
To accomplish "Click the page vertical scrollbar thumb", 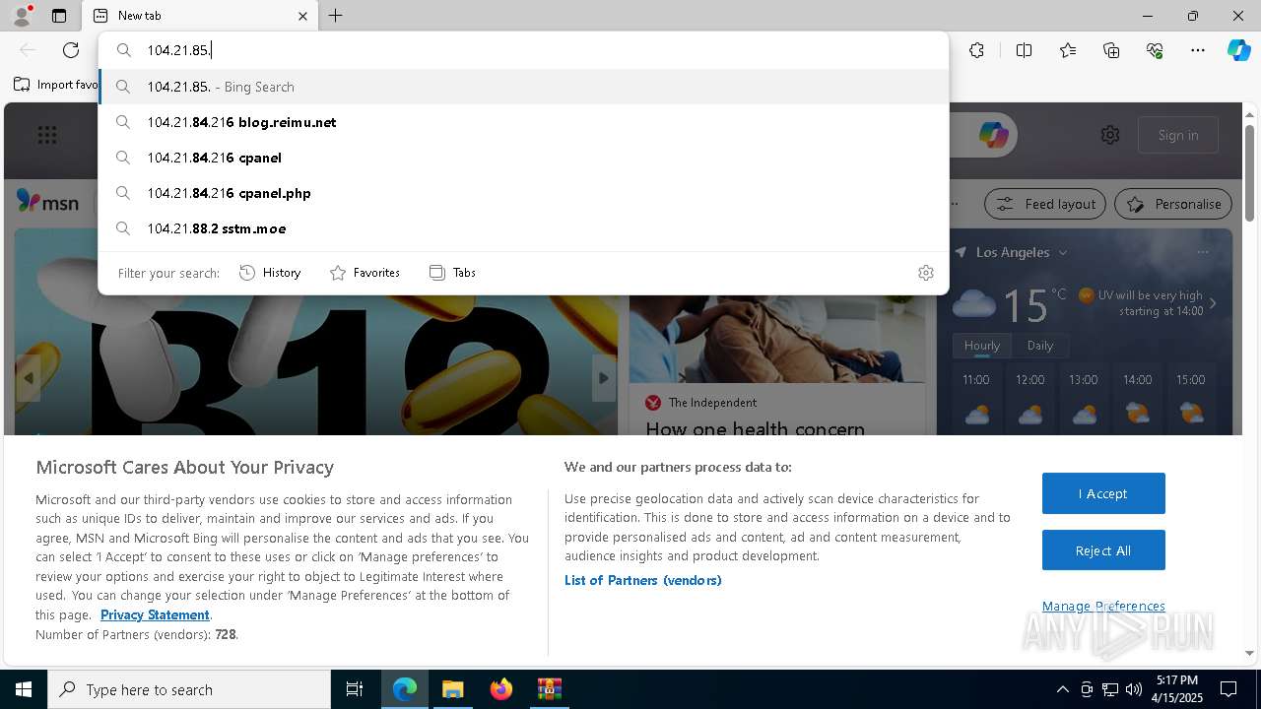I will 1249,172.
